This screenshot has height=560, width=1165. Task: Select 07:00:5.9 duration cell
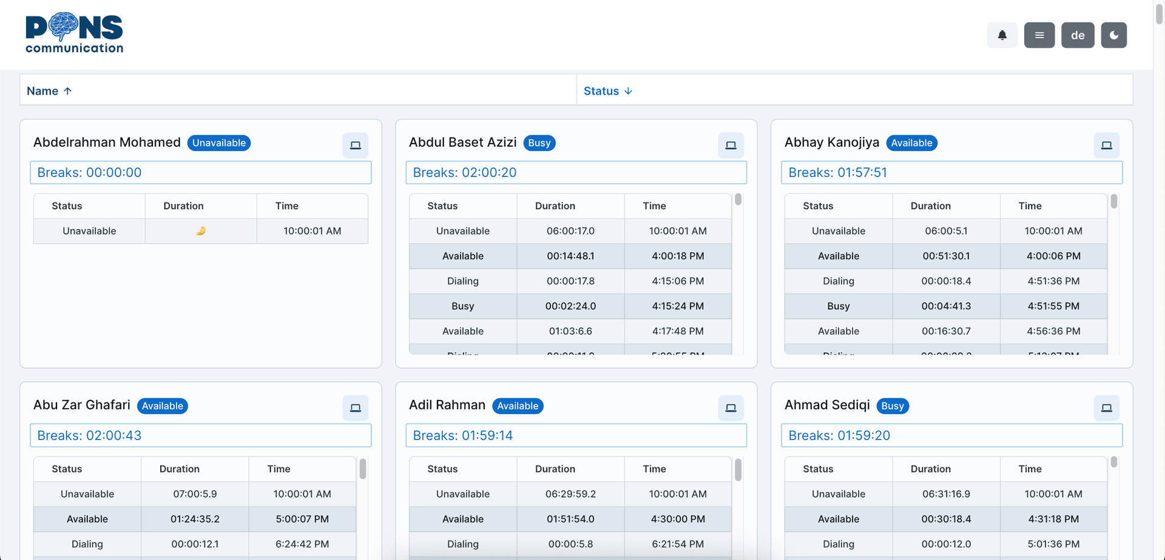point(195,494)
